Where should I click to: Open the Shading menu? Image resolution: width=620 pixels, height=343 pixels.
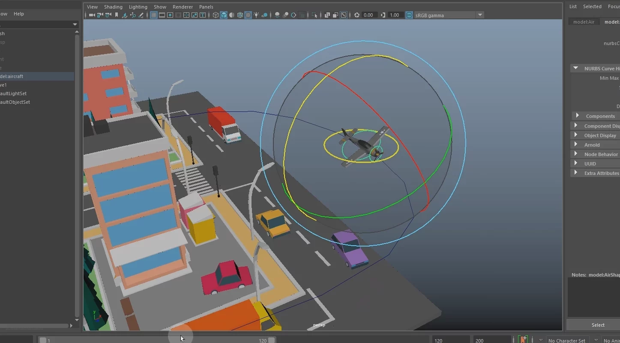[113, 7]
